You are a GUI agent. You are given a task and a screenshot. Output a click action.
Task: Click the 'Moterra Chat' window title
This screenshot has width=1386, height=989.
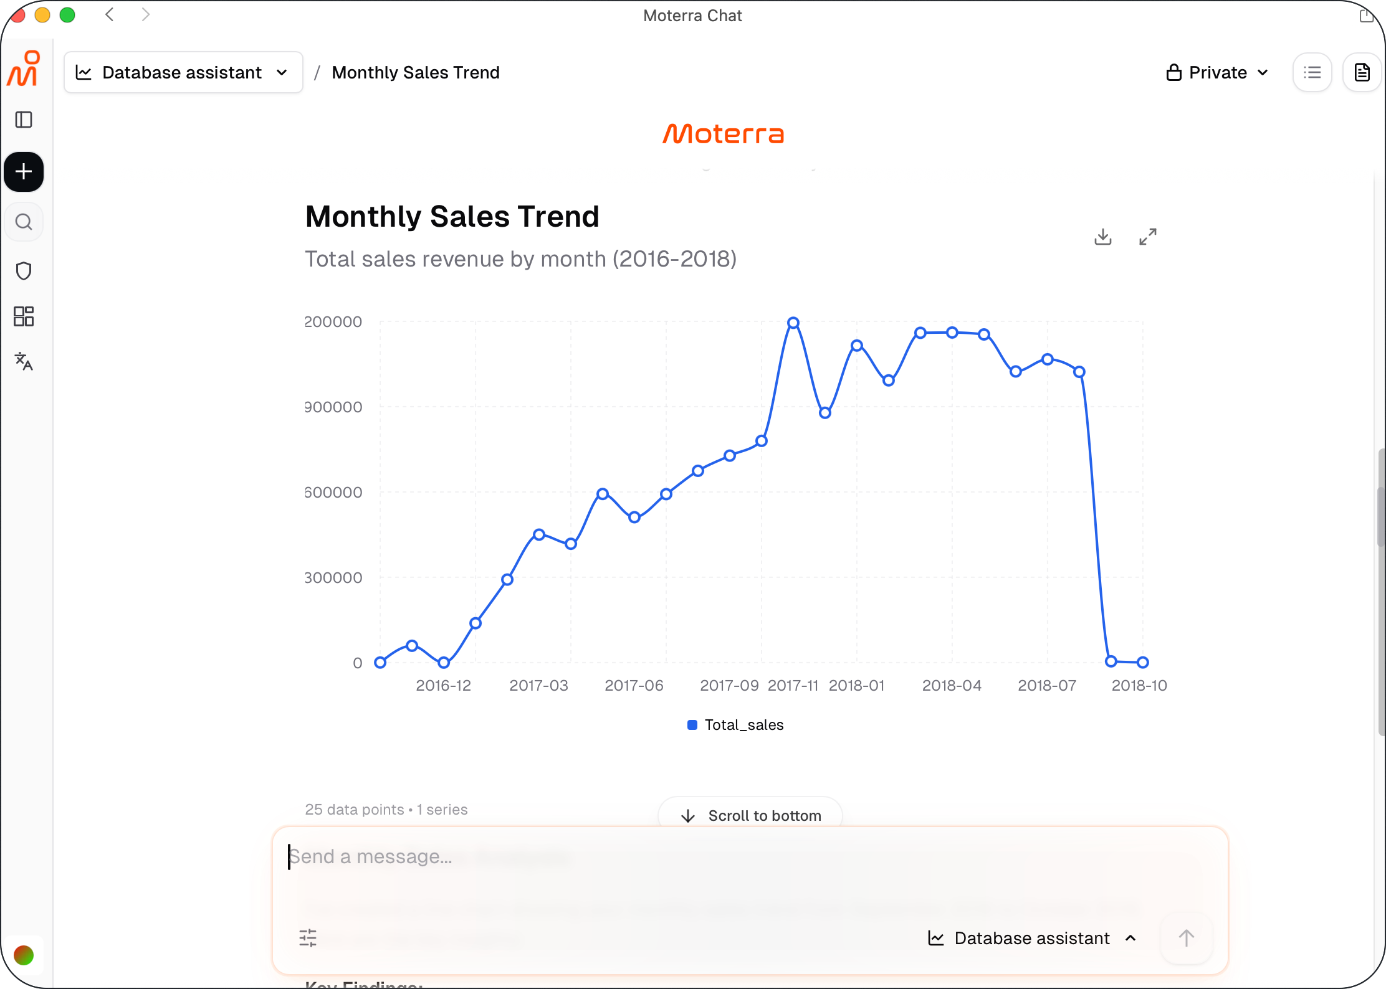click(x=693, y=16)
